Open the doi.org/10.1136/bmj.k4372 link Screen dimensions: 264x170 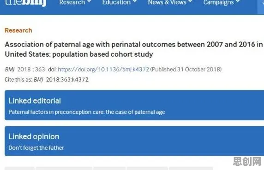[x=103, y=70]
